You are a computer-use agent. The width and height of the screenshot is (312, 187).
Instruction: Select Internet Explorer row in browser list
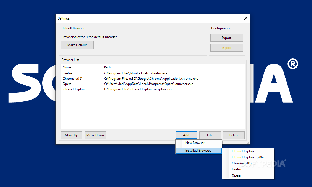point(153,89)
